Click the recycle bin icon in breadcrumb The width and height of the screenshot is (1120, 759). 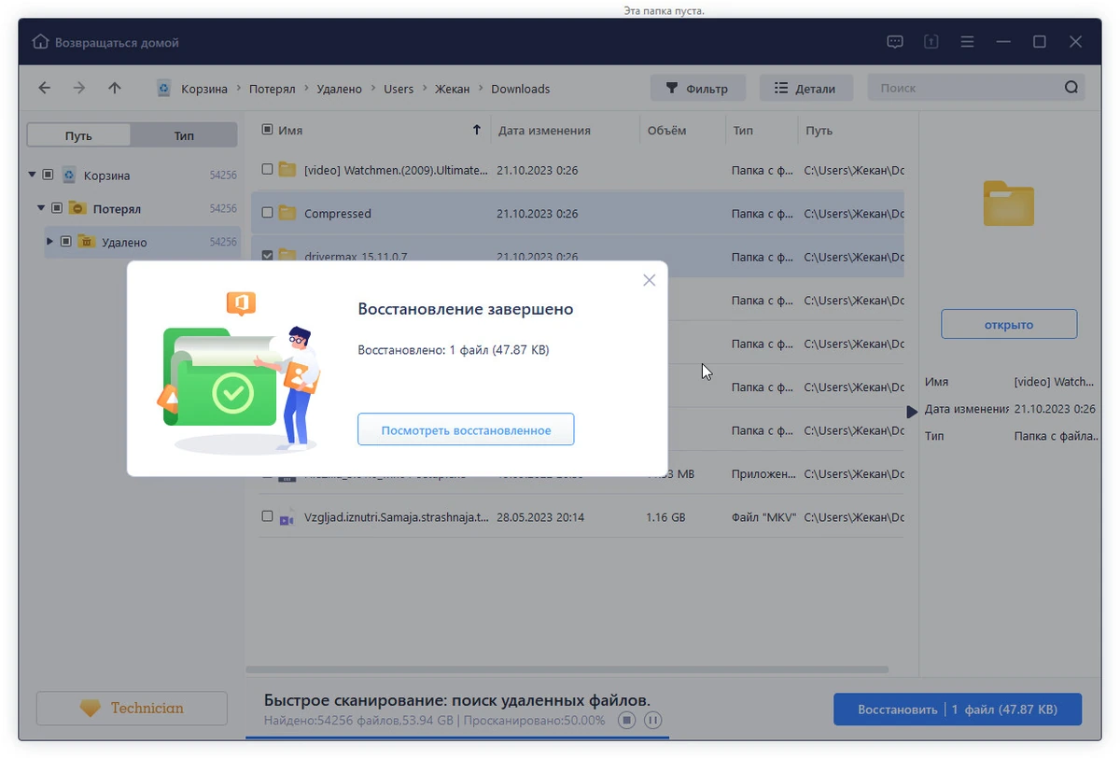point(164,89)
